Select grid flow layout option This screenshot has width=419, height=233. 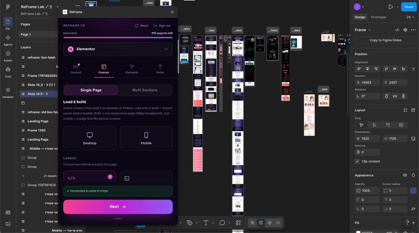click(x=401, y=125)
